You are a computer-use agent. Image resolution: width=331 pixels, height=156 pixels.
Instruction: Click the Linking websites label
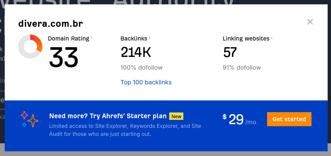point(246,38)
